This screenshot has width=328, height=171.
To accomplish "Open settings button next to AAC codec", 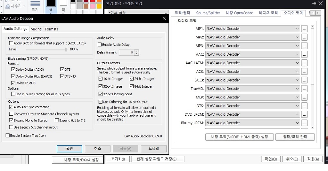I will (x=304, y=54).
